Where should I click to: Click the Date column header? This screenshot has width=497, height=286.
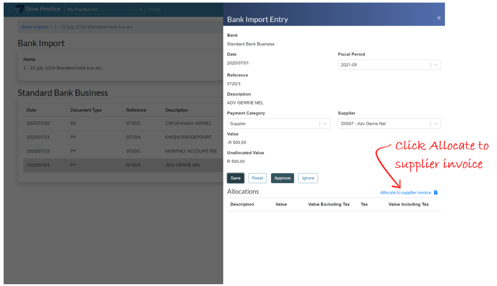(x=31, y=110)
